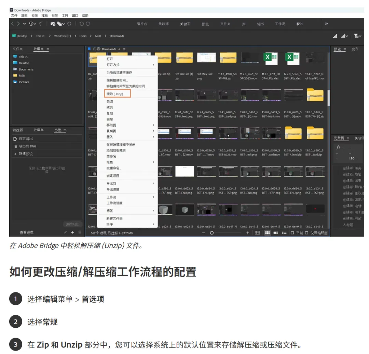Rotate clockwise with the right rotate icon
Image resolution: width=369 pixels, height=354 pixels.
(88, 24)
